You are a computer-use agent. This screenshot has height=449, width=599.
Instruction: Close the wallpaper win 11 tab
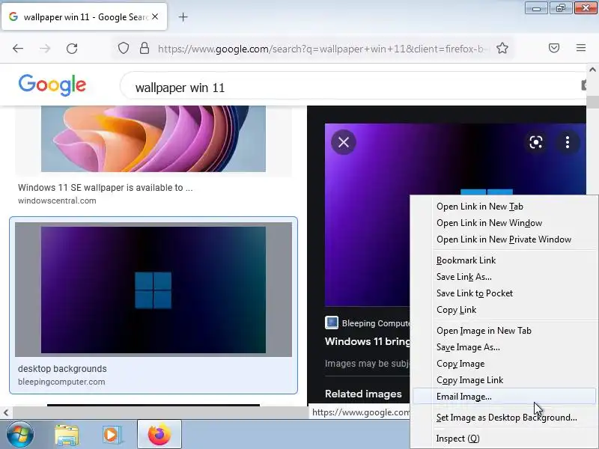(155, 16)
